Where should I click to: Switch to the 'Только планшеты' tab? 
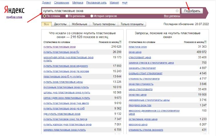pyautogui.click(x=132, y=24)
